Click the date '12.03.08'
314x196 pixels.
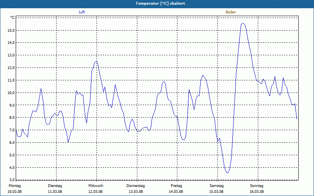[x=95, y=192]
